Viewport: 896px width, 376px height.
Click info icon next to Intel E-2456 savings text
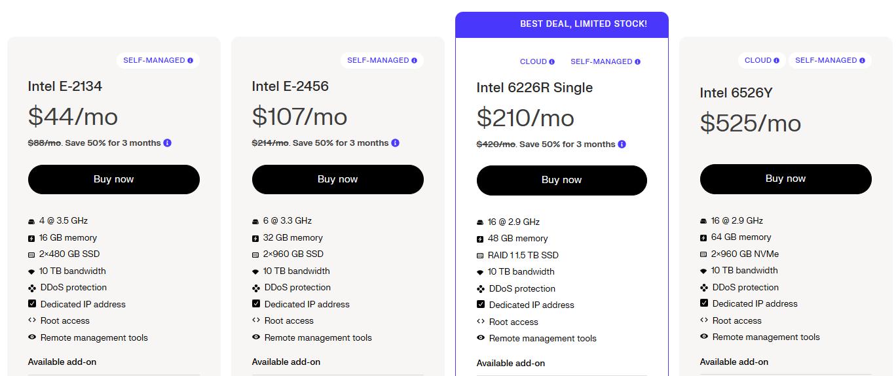point(396,143)
